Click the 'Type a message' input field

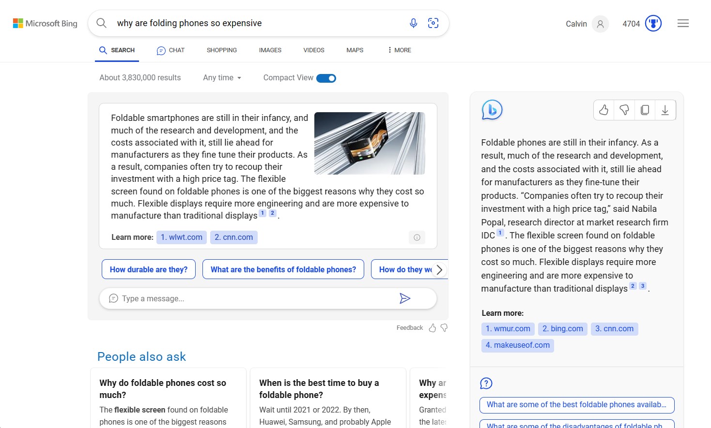point(252,298)
